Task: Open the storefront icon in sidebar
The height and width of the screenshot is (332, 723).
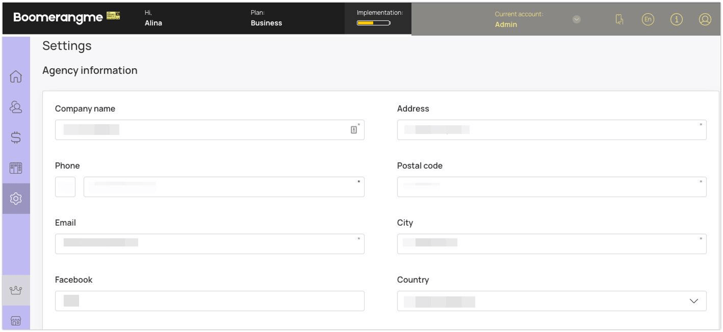Action: point(16,320)
